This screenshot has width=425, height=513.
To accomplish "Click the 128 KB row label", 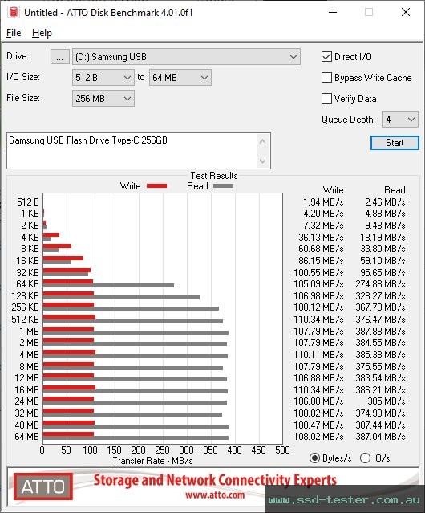I will [25, 295].
